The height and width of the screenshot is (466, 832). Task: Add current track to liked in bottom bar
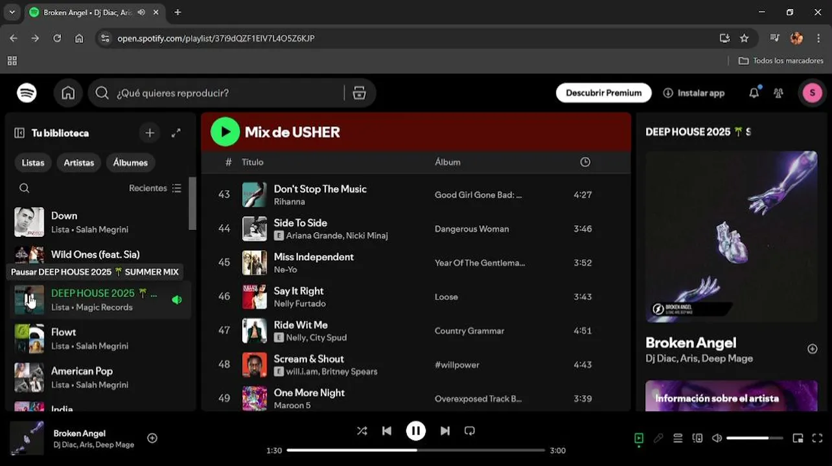tap(152, 438)
